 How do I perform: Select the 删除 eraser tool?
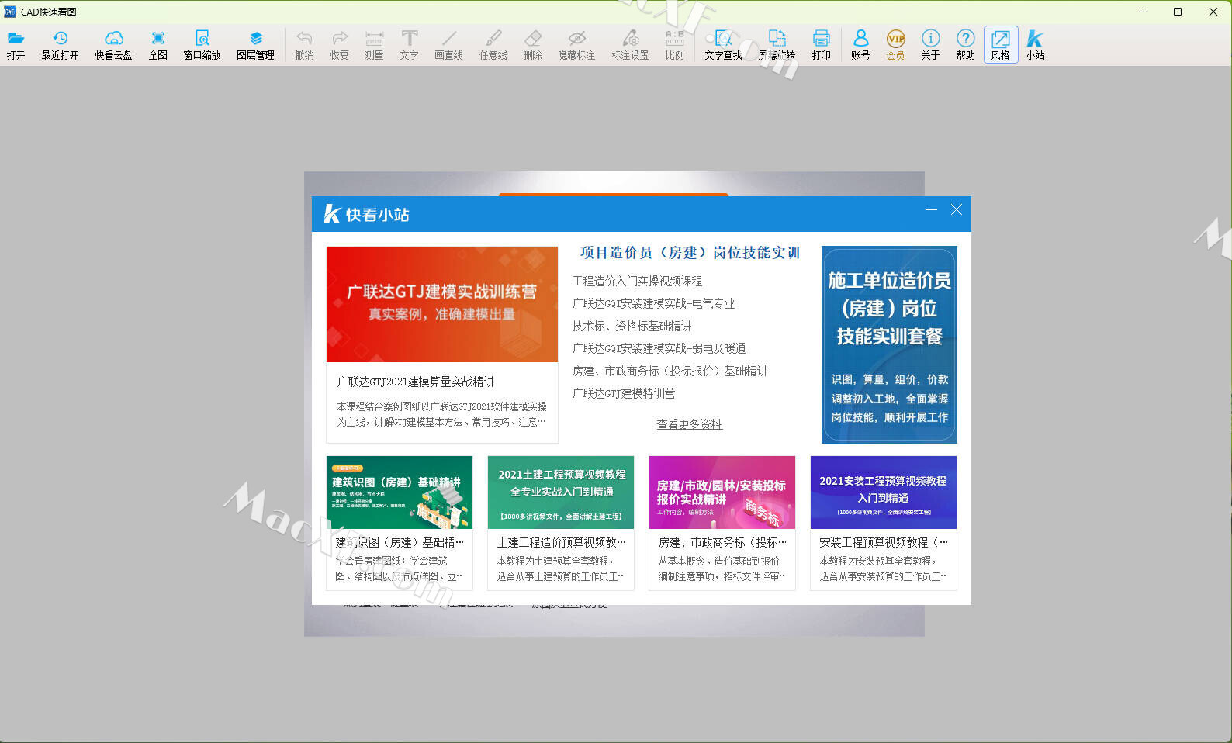click(532, 45)
